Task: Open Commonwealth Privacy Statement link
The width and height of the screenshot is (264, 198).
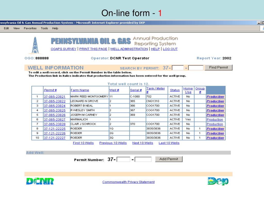Action: click(128, 182)
